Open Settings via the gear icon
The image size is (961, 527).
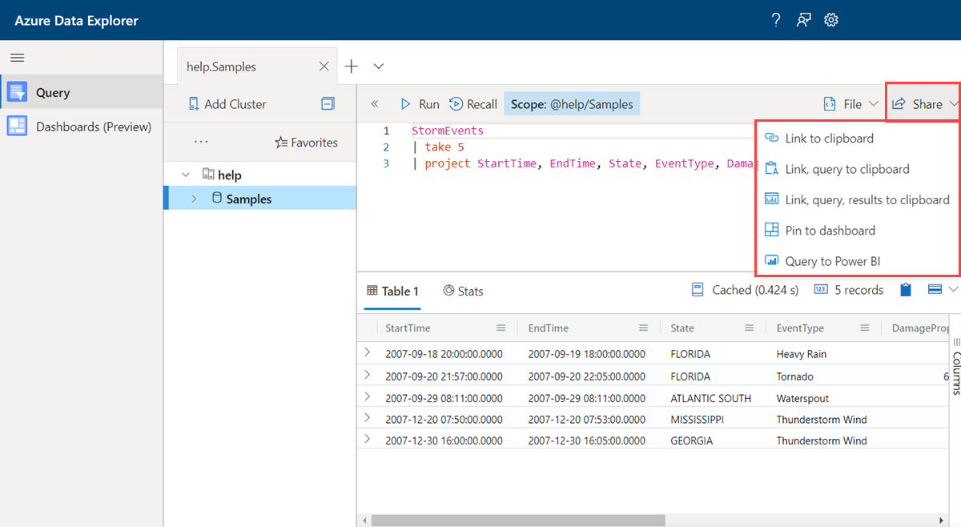coord(830,19)
